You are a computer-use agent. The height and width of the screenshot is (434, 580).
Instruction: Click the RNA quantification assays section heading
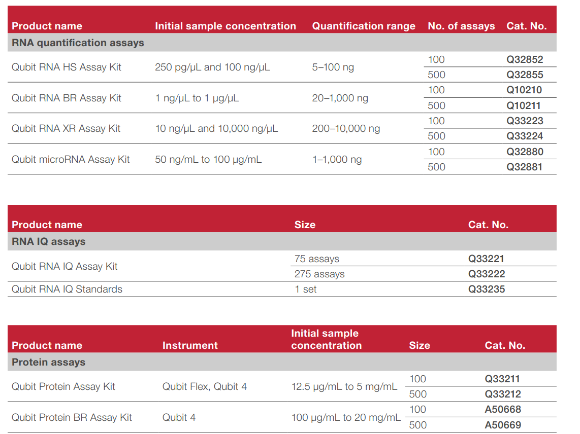pos(78,43)
